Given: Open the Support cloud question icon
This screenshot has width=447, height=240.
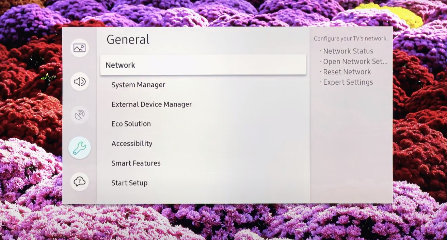Looking at the screenshot, I should coord(79,182).
